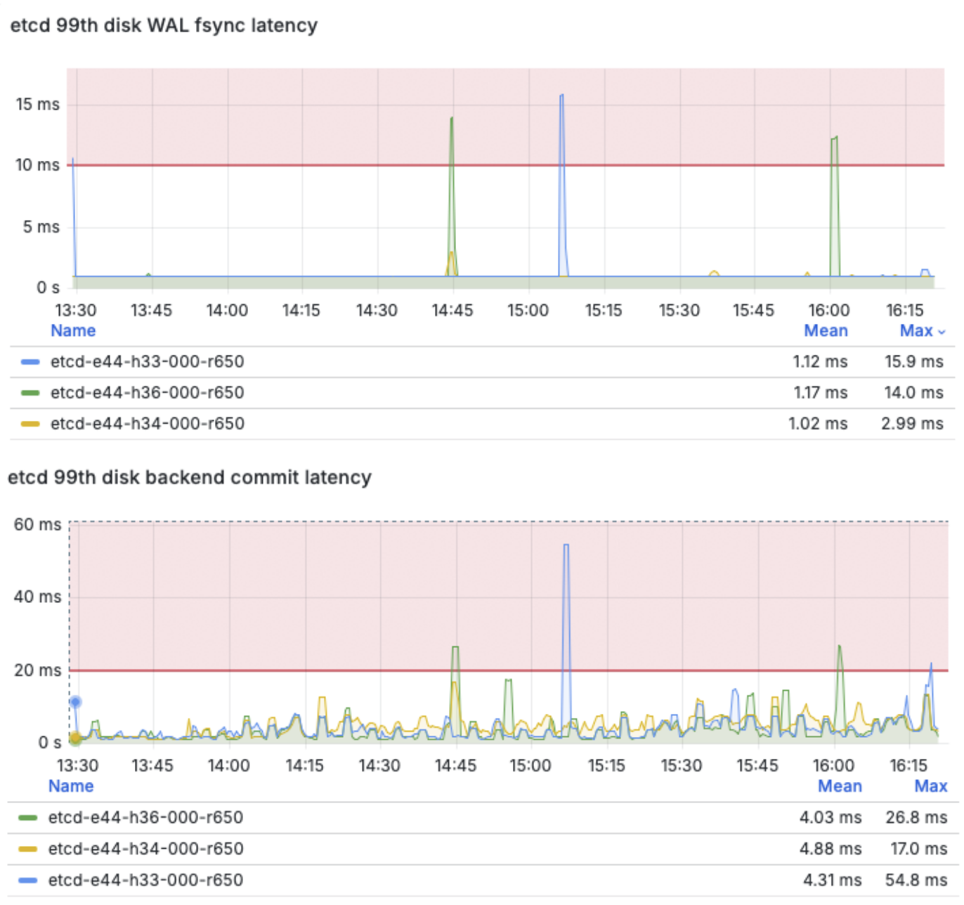Click yellow series swatch for h34 in WAL fsync legend
The height and width of the screenshot is (905, 964).
(30, 424)
